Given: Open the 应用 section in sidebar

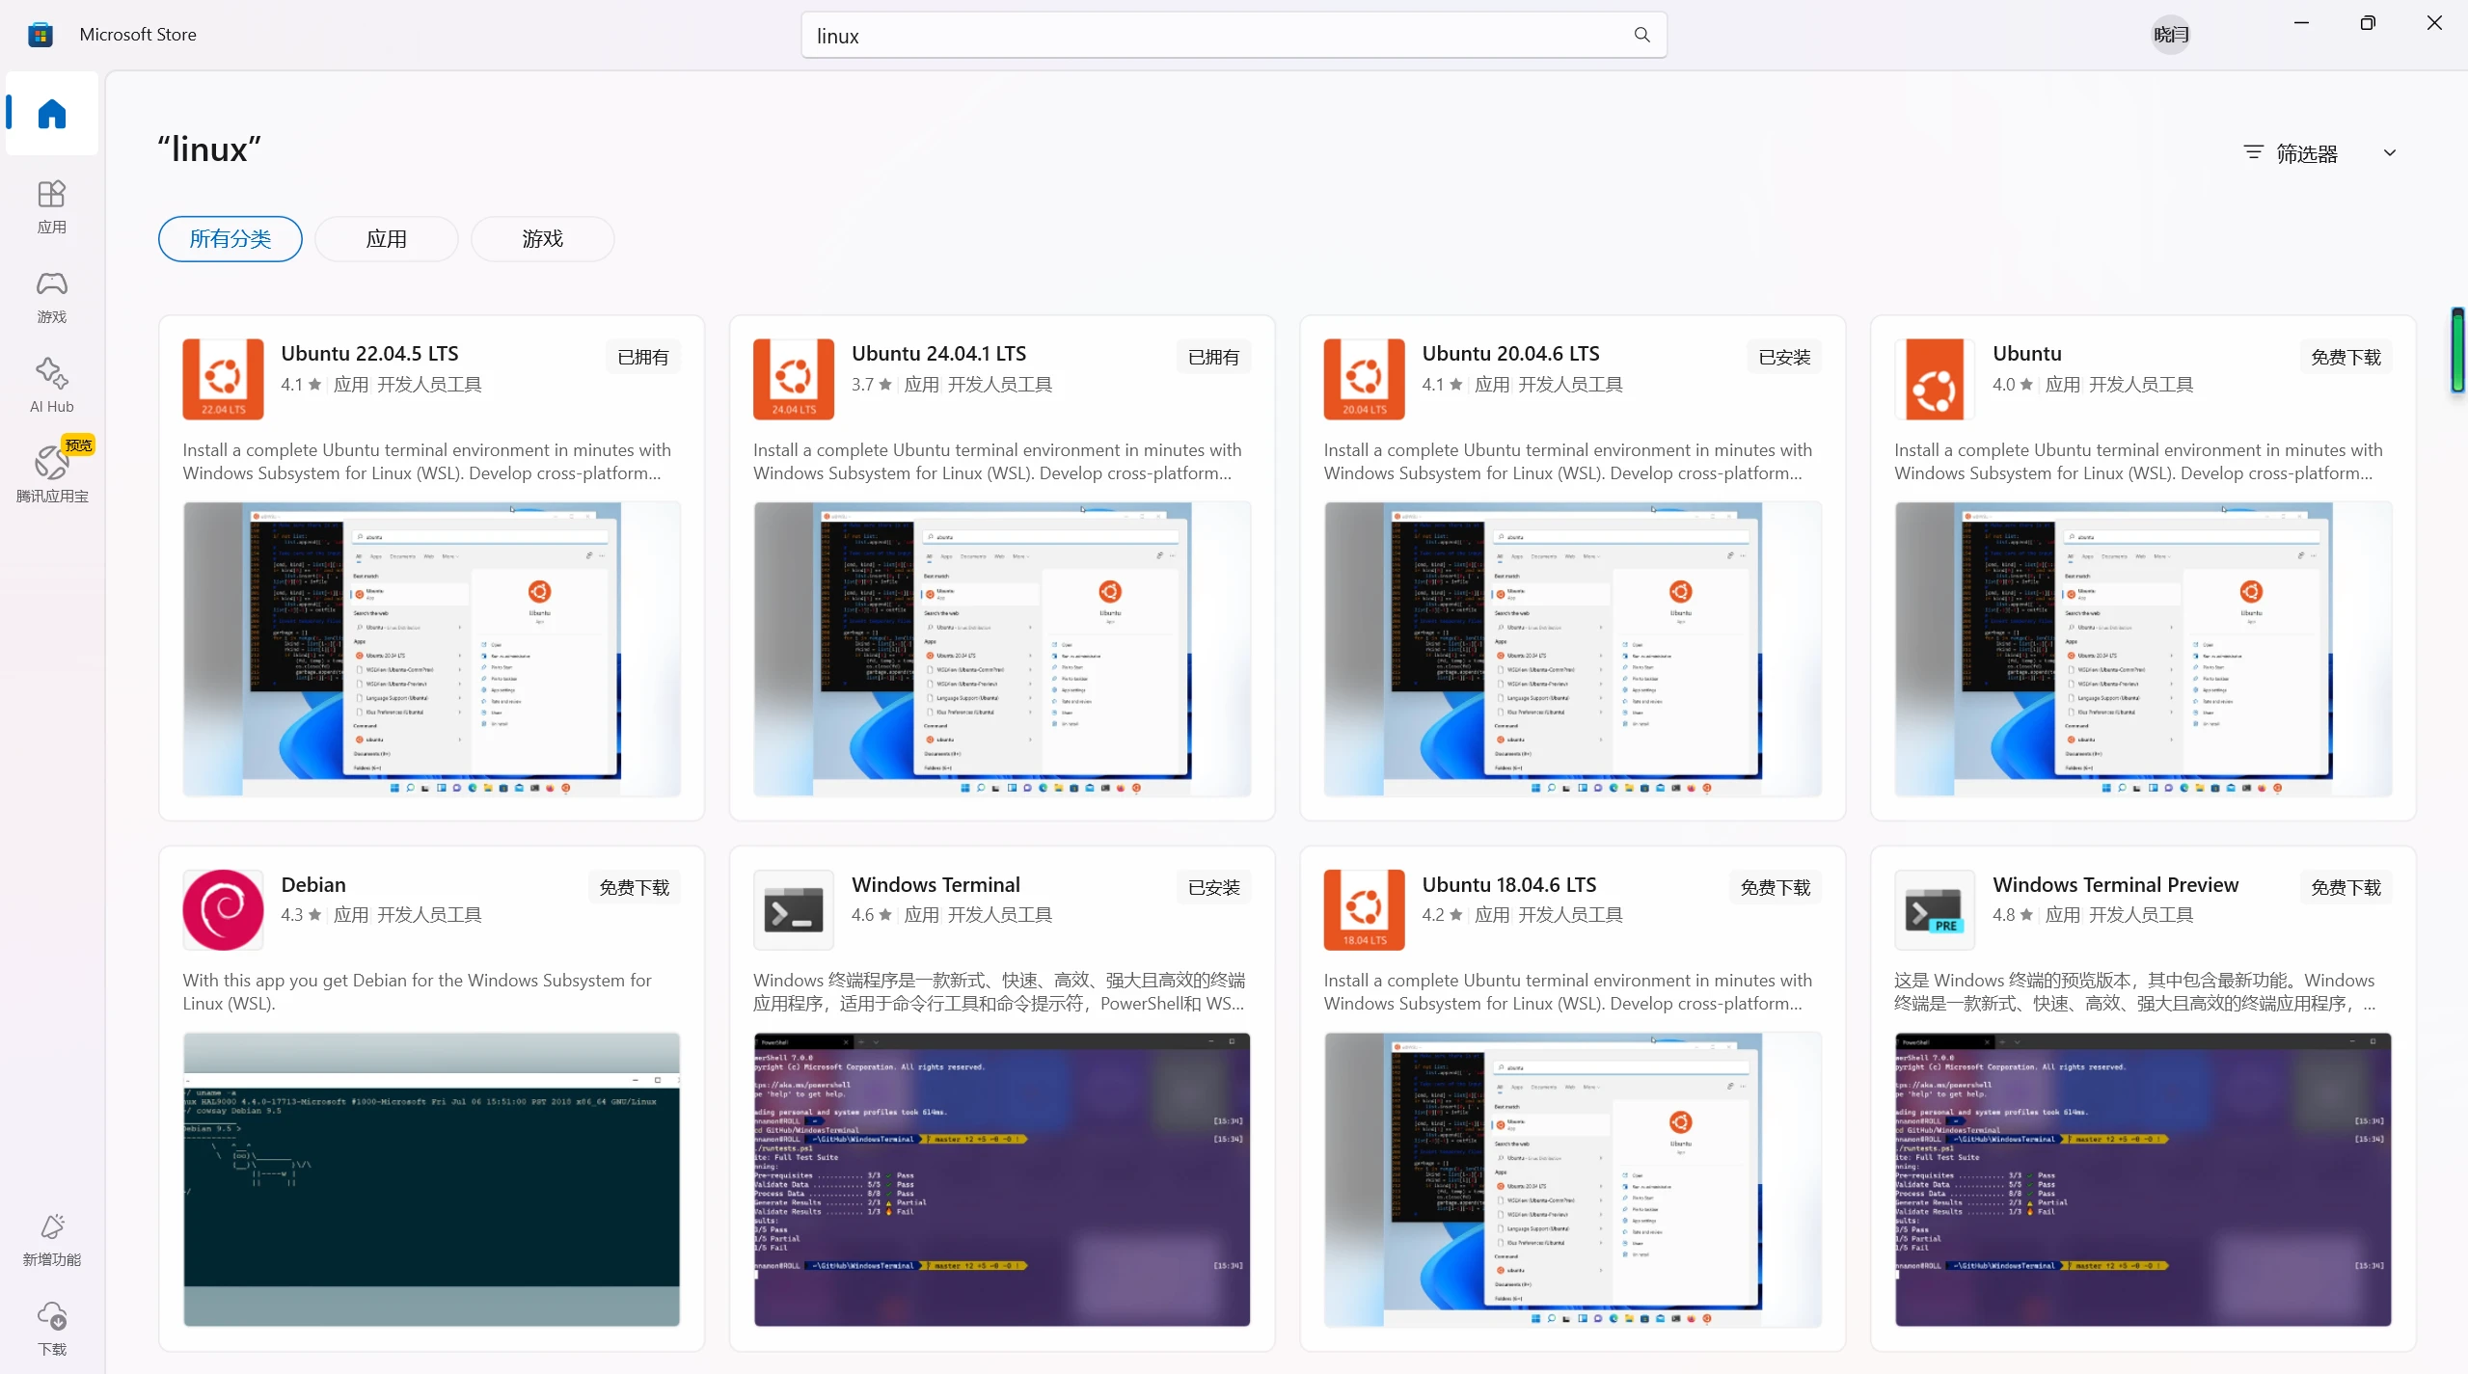Looking at the screenshot, I should (x=52, y=206).
